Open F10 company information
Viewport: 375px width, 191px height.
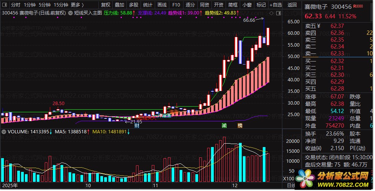[176, 5]
